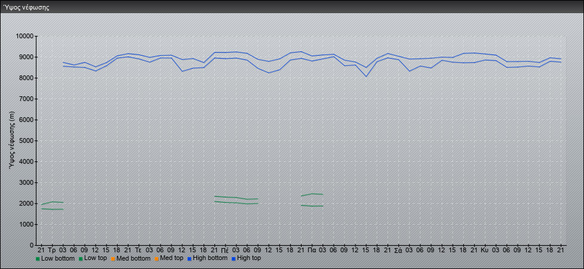This screenshot has width=584, height=269.
Task: Toggle the High top series label
Action: (x=249, y=258)
